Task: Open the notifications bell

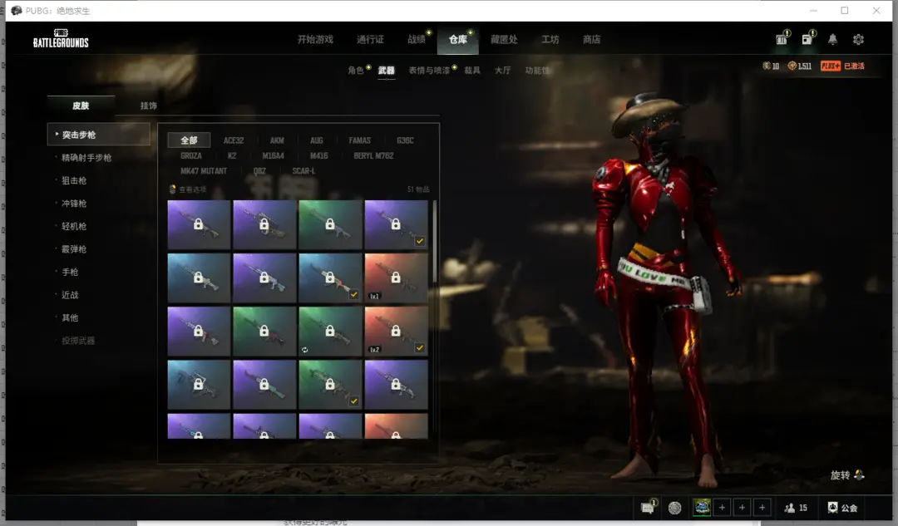Action: click(832, 39)
